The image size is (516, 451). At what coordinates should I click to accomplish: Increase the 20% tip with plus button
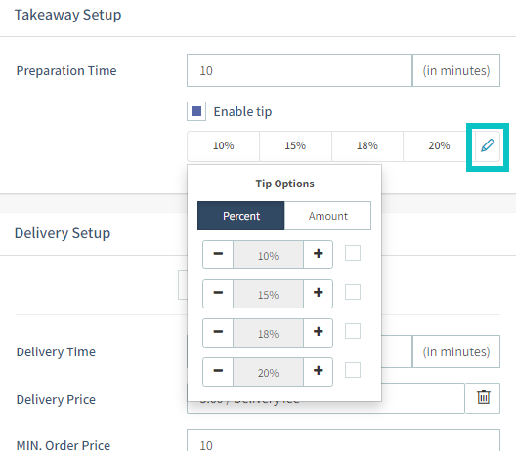tap(318, 372)
